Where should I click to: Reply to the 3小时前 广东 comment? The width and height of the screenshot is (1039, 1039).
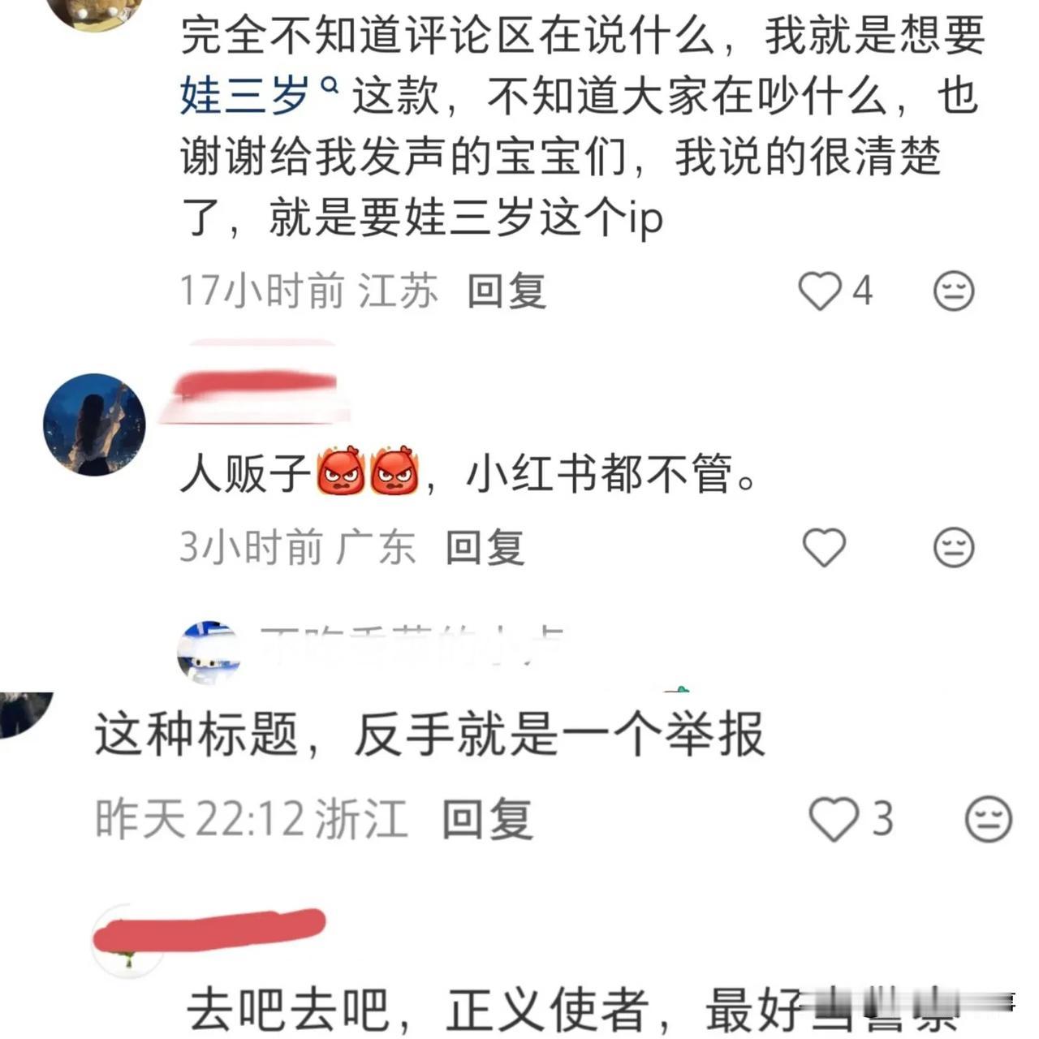485,547
